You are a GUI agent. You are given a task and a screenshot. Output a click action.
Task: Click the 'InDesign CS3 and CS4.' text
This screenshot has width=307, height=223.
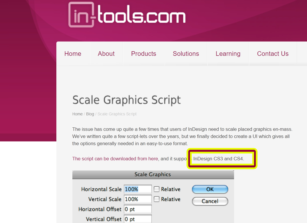point(219,159)
